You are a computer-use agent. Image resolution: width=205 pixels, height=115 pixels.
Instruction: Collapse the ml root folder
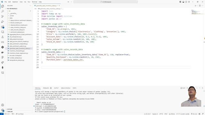pos(9,11)
